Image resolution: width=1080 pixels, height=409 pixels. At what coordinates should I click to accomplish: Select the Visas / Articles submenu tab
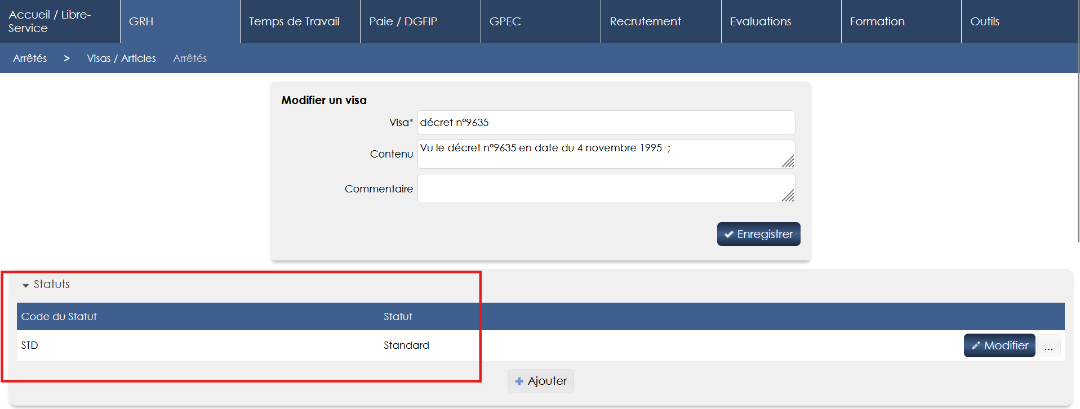tap(121, 59)
